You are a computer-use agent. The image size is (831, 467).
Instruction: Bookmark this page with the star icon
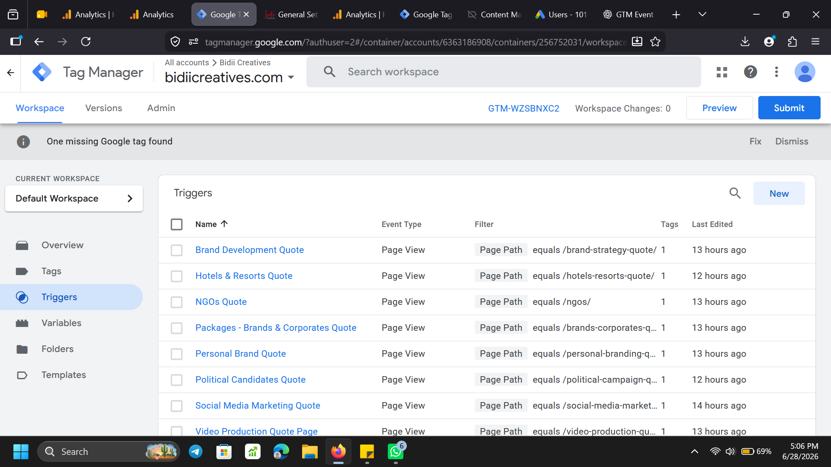point(655,42)
